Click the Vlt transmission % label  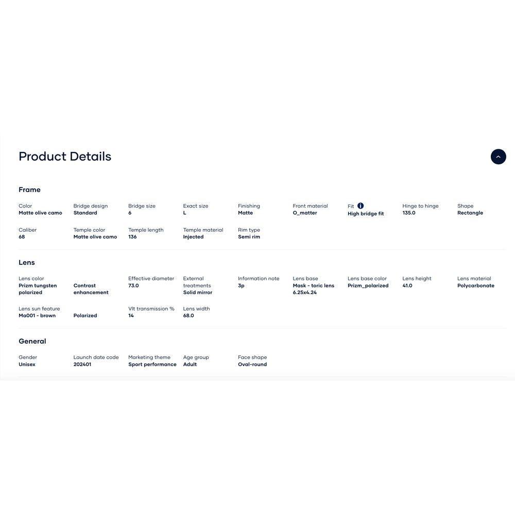click(x=151, y=309)
